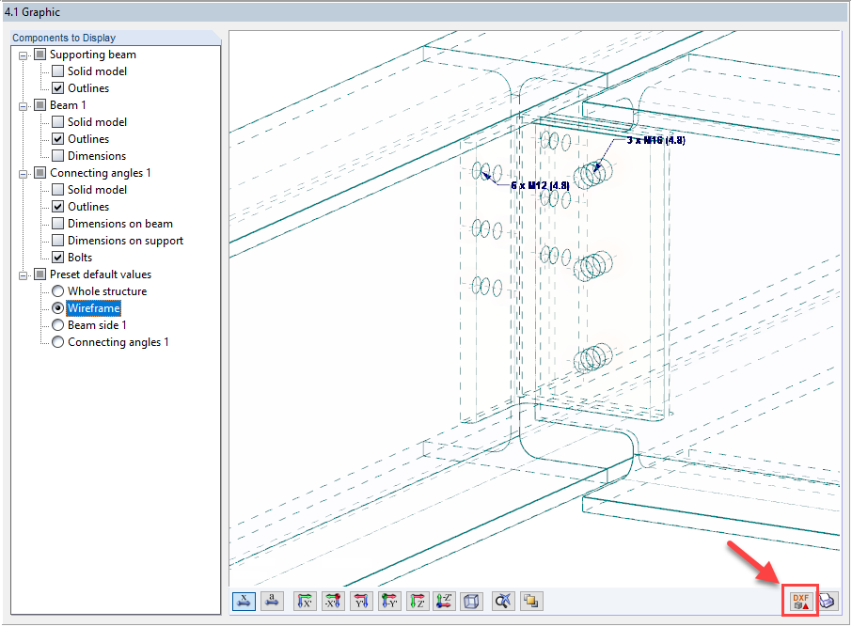Viewport: 852px width, 627px height.
Task: Enable Solid model for Supporting beam
Action: [x=57, y=71]
